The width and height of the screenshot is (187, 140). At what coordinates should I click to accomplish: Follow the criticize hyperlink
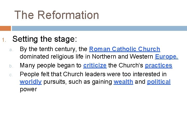(95, 65)
